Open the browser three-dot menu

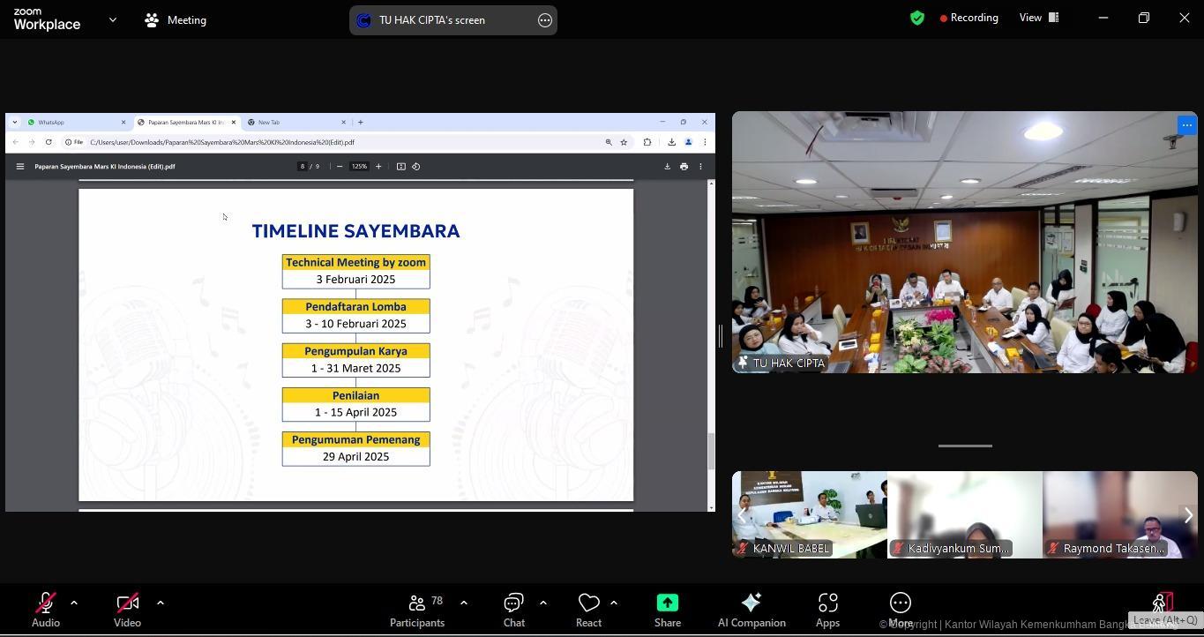point(705,142)
